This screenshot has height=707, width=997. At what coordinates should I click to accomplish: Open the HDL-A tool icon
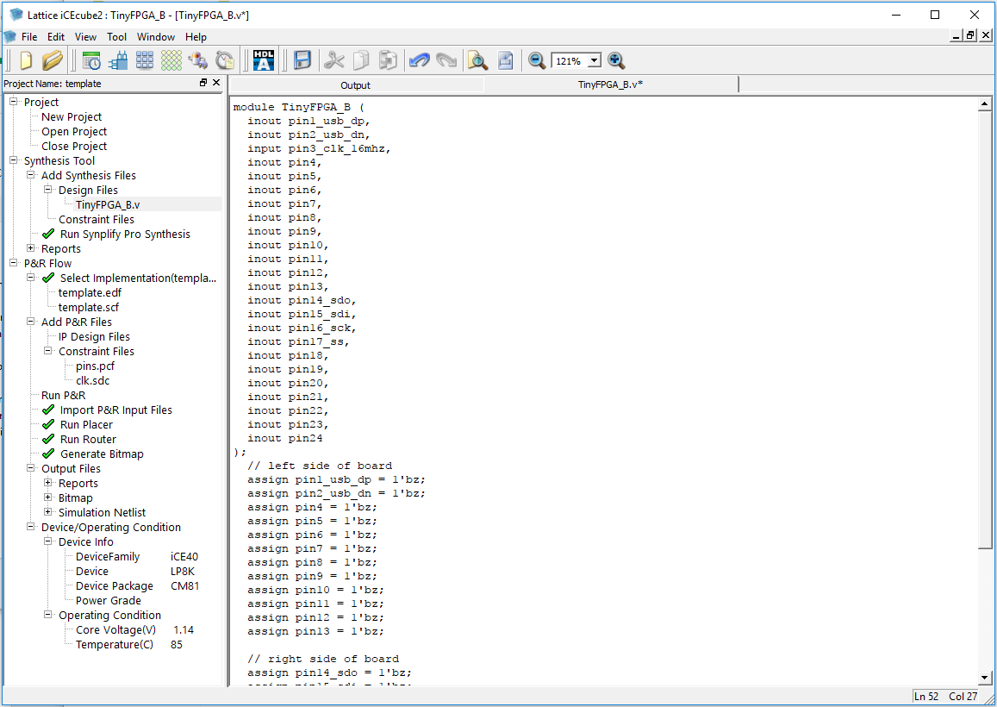coord(264,60)
